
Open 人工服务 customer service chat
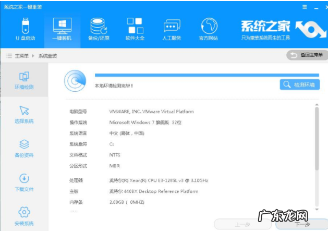[x=172, y=29]
